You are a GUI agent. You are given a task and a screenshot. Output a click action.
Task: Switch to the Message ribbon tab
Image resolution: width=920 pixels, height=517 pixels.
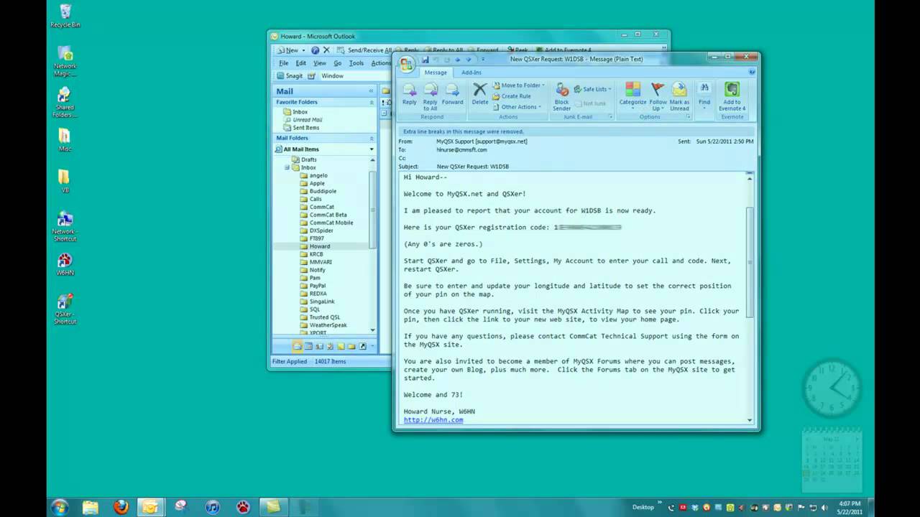435,73
